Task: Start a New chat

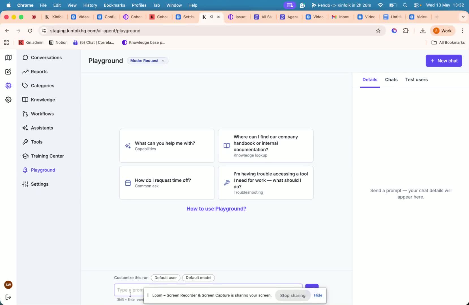Action: click(x=444, y=61)
